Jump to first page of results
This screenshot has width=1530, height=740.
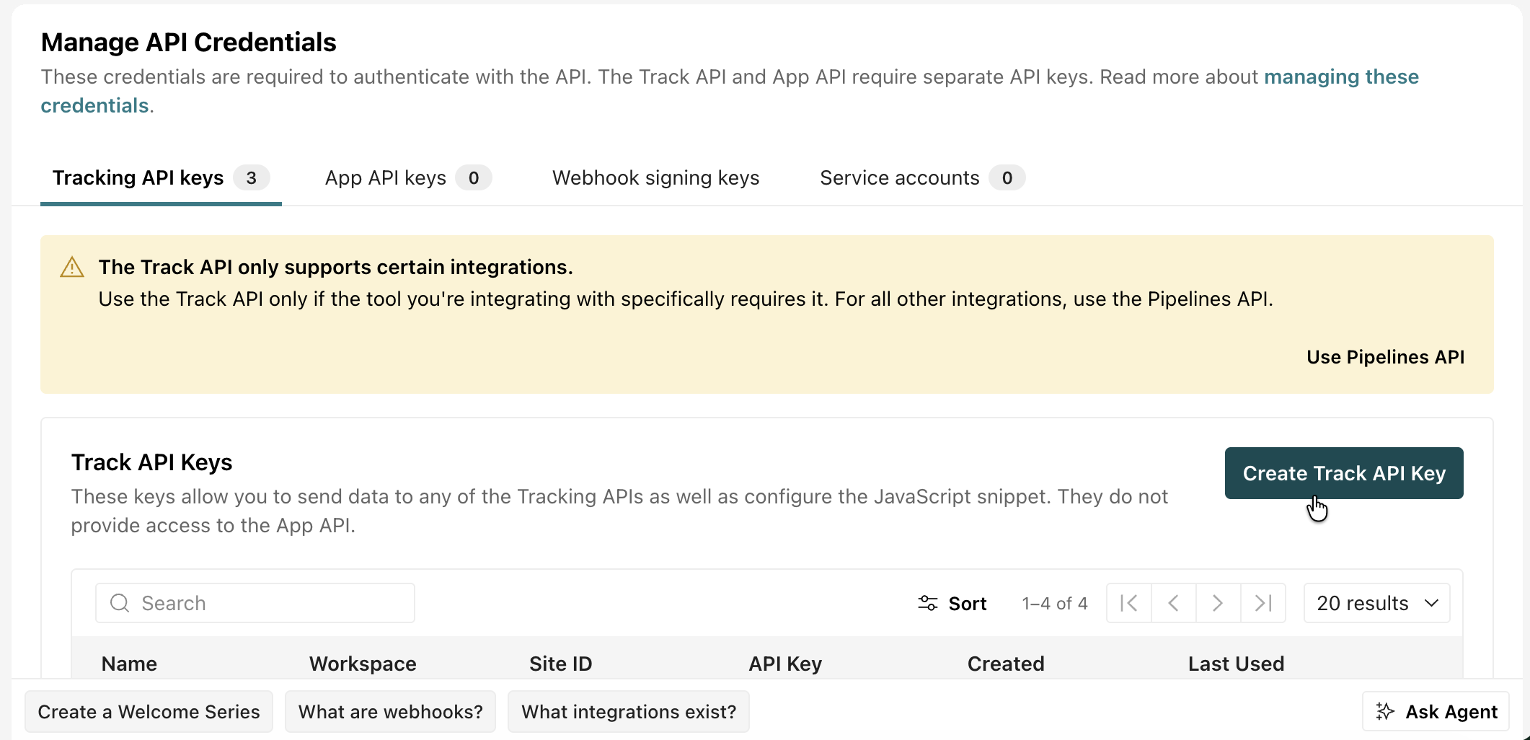tap(1129, 603)
